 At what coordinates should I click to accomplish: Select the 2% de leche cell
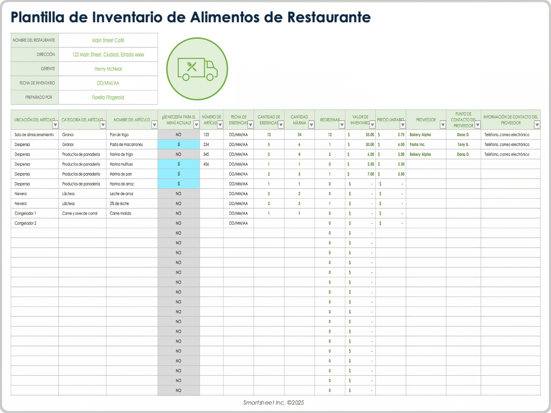tap(132, 204)
